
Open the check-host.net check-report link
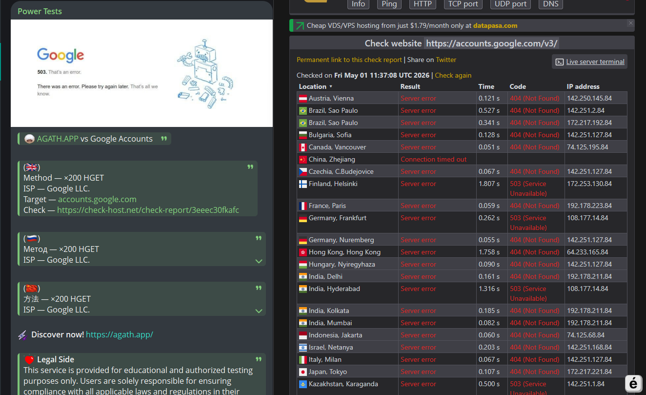click(148, 210)
